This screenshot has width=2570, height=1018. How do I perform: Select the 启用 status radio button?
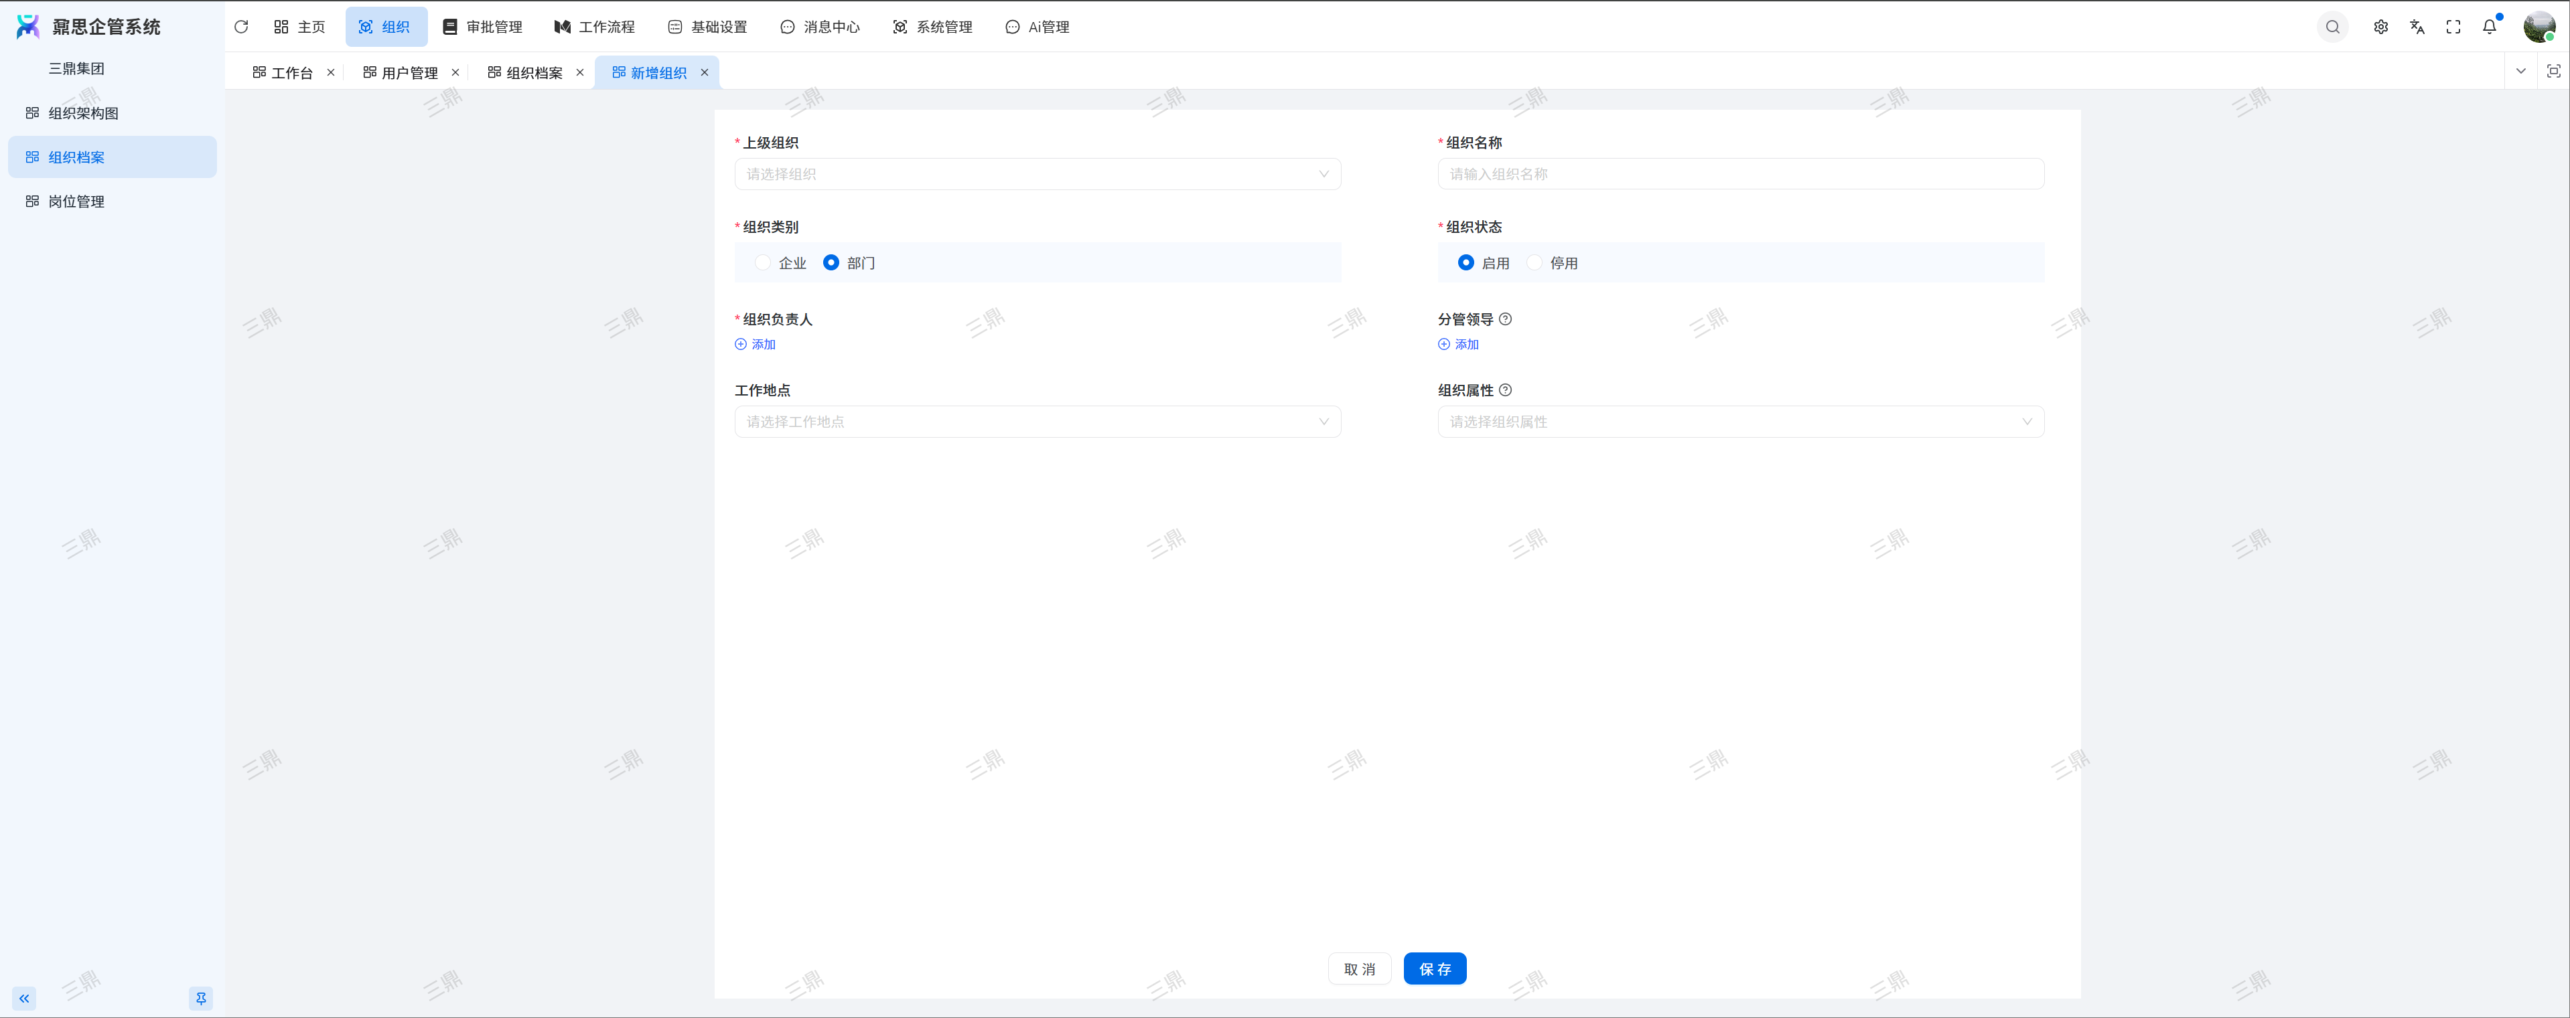[x=1466, y=262]
